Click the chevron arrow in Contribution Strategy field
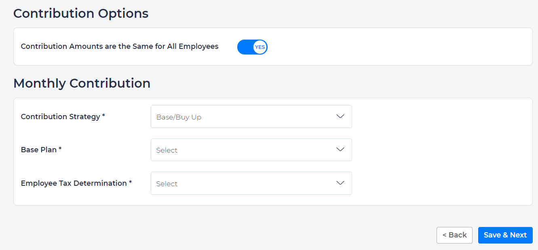Viewport: 538px width, 250px height. click(340, 116)
